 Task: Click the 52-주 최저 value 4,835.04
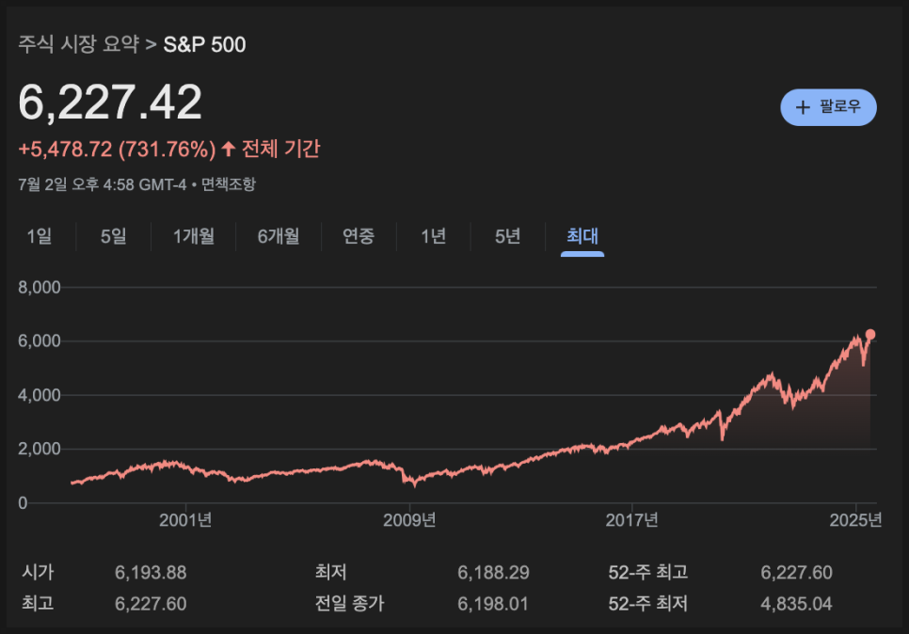click(x=796, y=604)
